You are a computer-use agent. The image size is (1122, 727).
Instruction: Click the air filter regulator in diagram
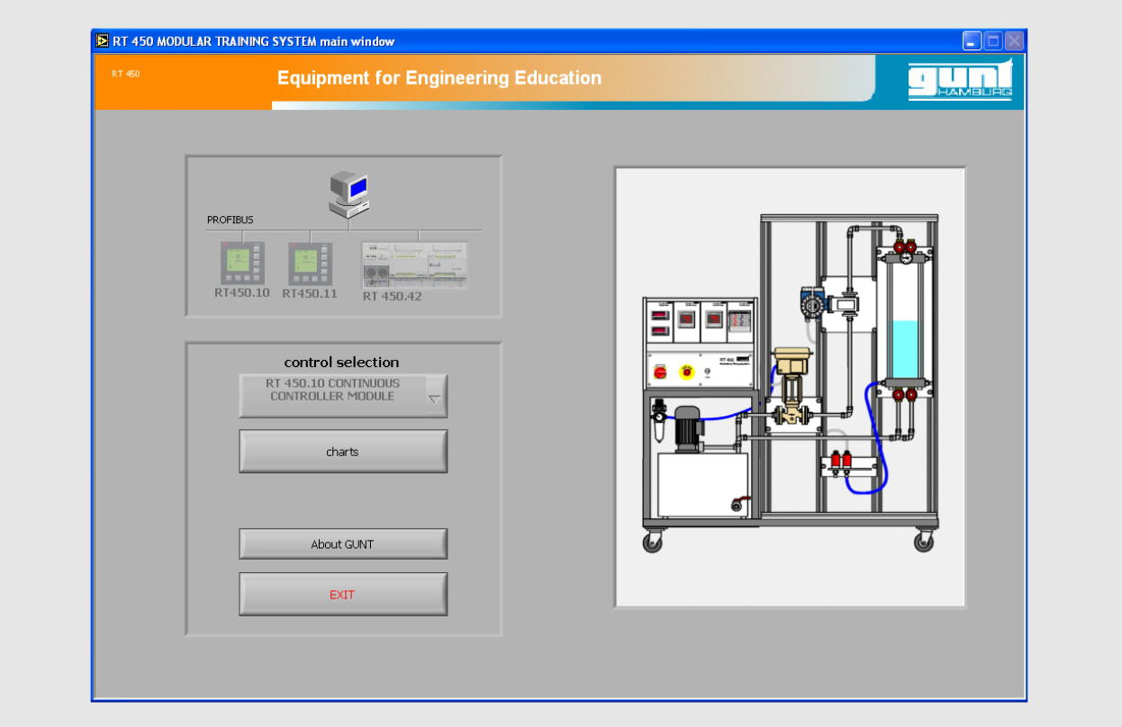coord(658,423)
